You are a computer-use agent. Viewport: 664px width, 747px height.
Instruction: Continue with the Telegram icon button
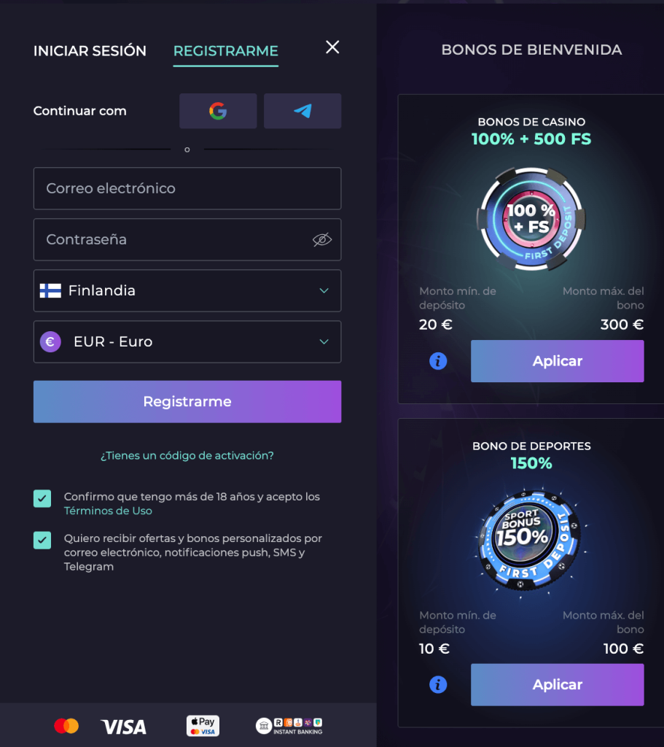(x=302, y=111)
